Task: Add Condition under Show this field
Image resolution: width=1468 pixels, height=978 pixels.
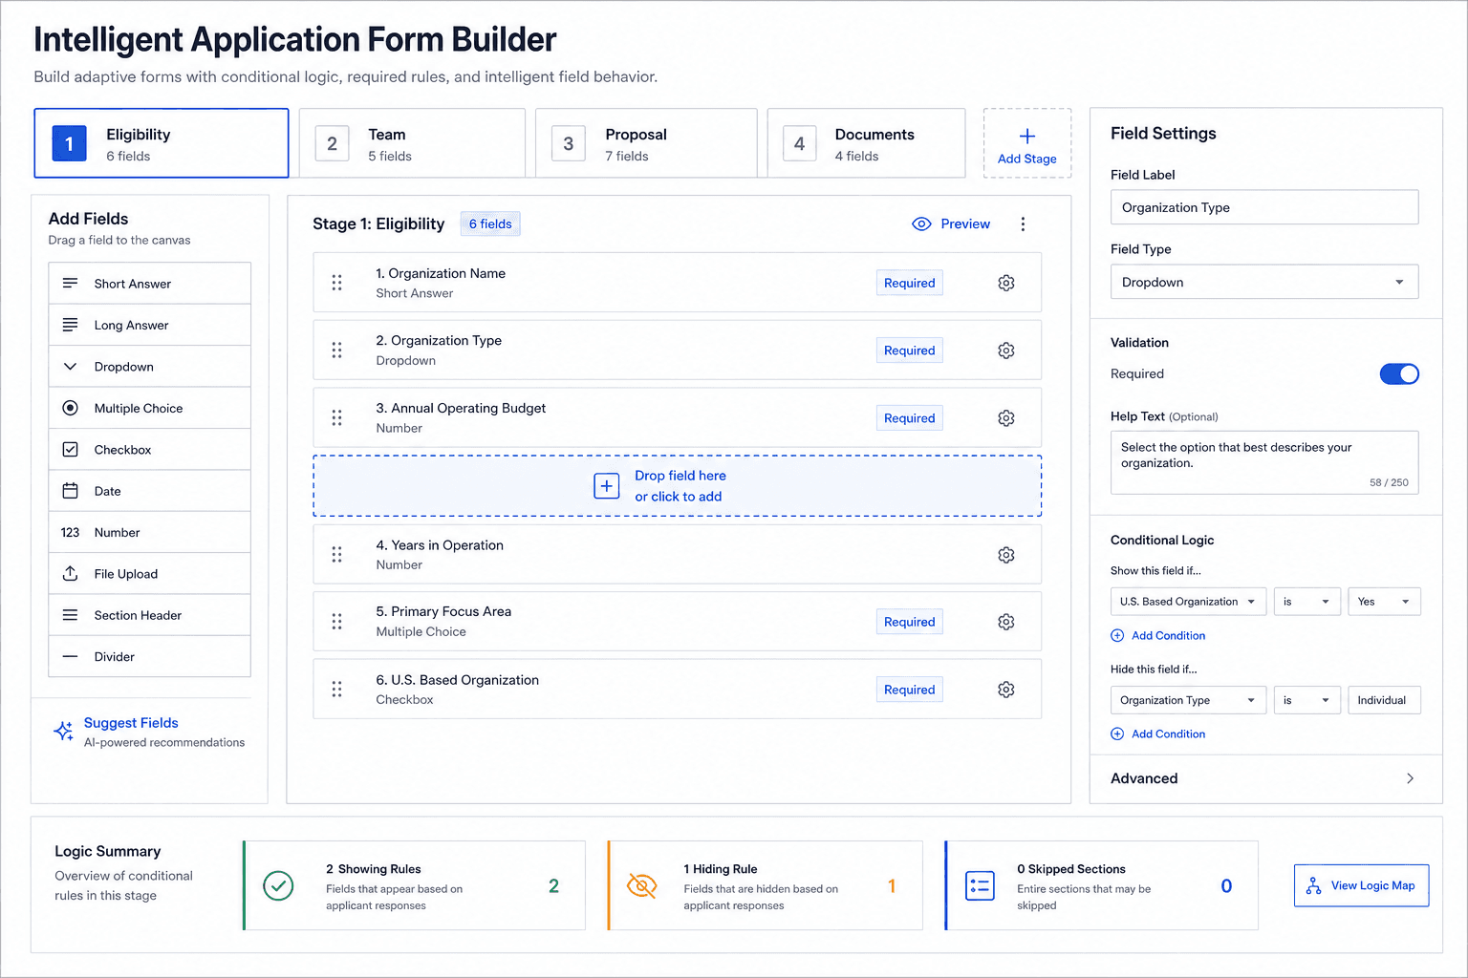Action: [x=1158, y=636]
